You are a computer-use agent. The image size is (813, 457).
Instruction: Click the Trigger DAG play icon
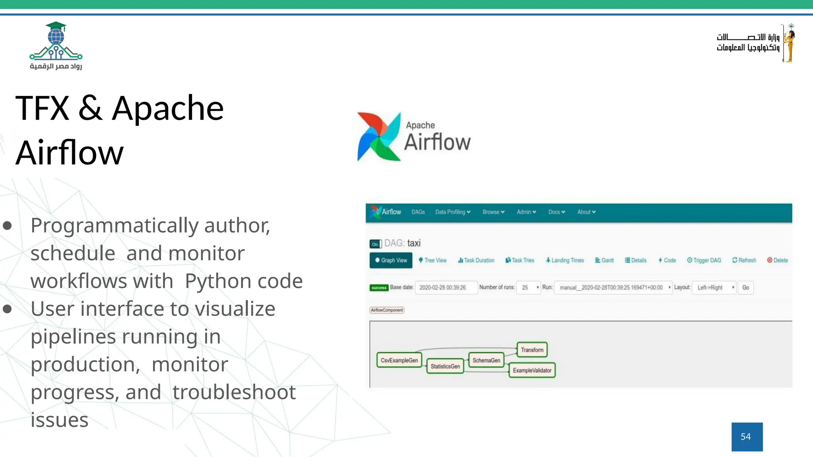coord(690,260)
